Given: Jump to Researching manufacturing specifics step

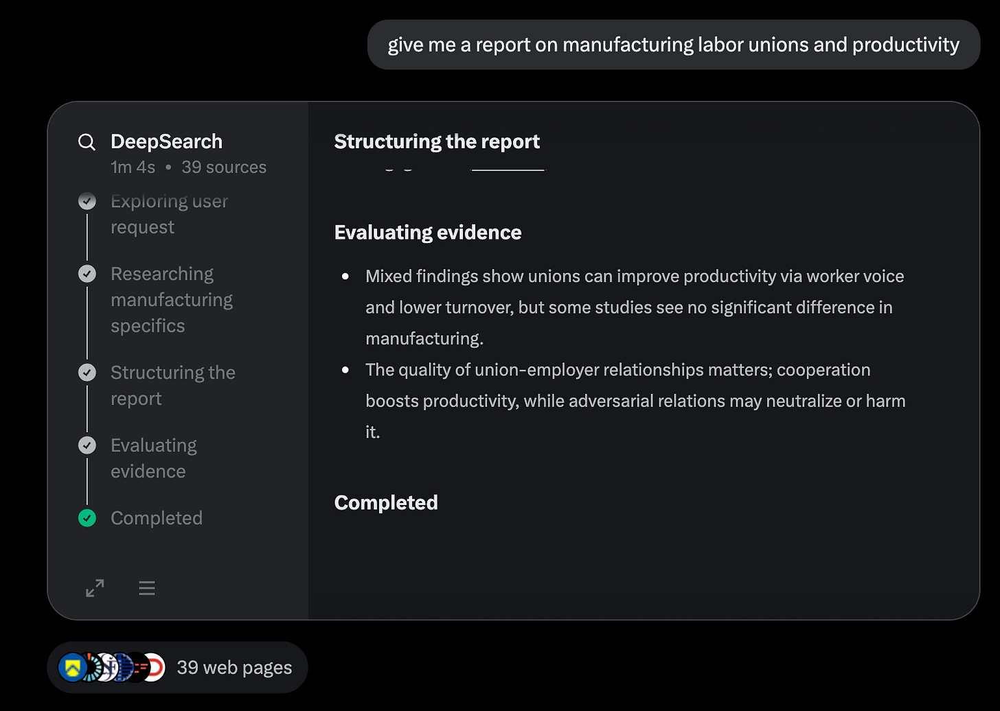Looking at the screenshot, I should coord(171,300).
